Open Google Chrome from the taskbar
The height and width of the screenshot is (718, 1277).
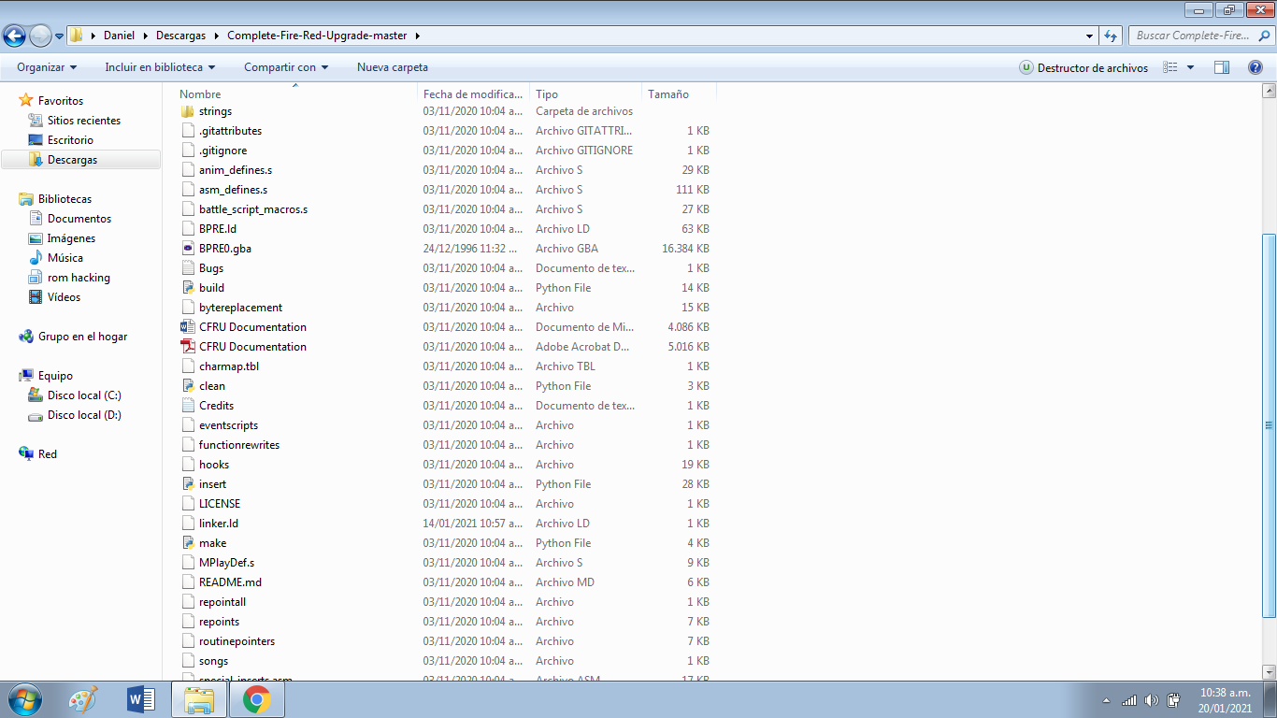coord(256,699)
